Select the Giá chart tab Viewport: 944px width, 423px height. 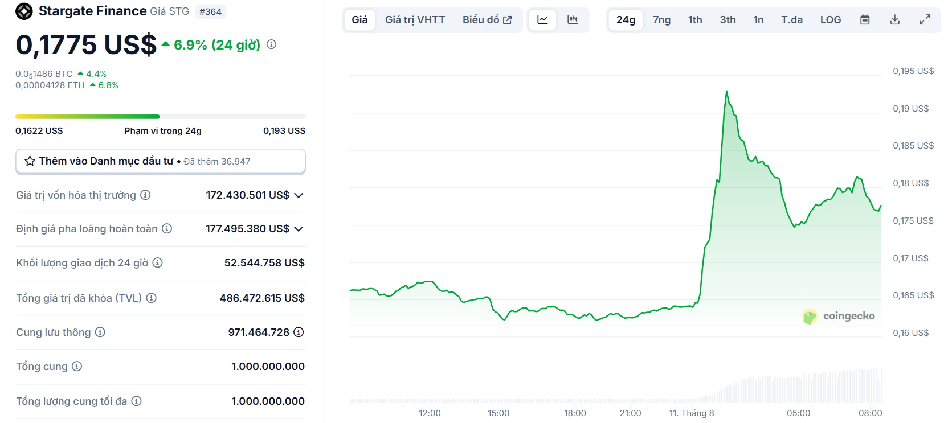coord(359,20)
